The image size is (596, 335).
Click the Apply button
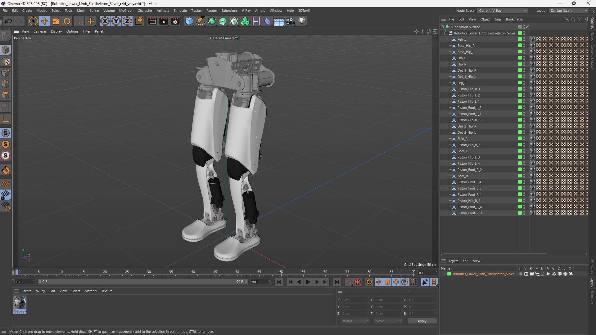click(x=422, y=321)
